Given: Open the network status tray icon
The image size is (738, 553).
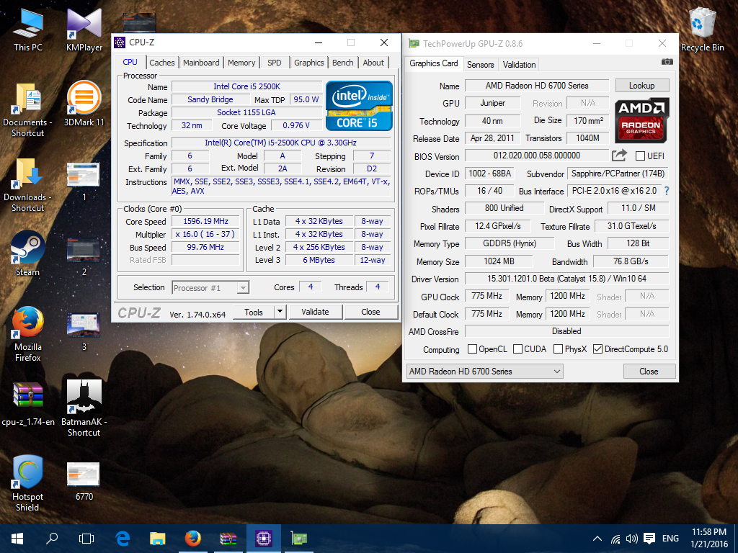Looking at the screenshot, I should point(615,539).
